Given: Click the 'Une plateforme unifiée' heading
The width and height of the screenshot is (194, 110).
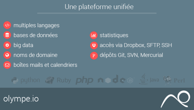Looking at the screenshot, I should coord(99,7).
